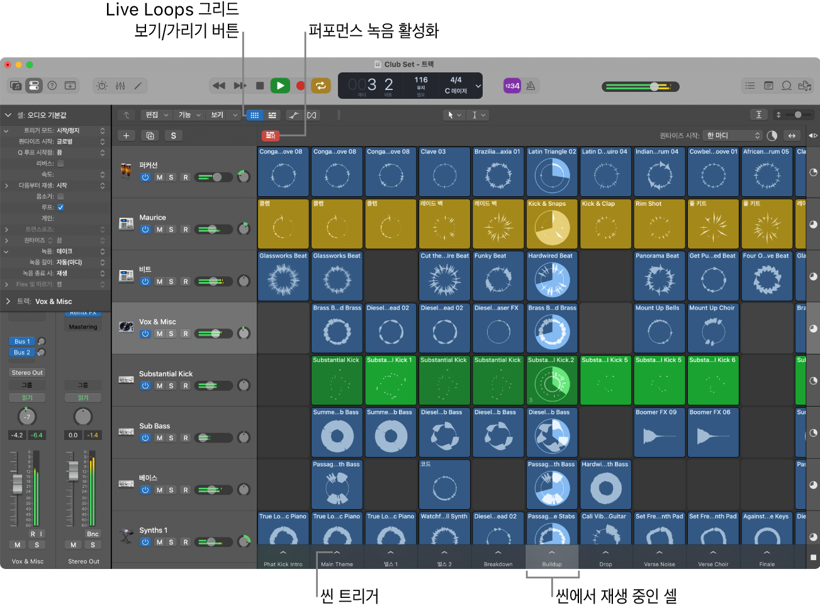Open the 퀀타이즈 시작 한 마디 dropdown
The width and height of the screenshot is (820, 608).
coord(733,135)
